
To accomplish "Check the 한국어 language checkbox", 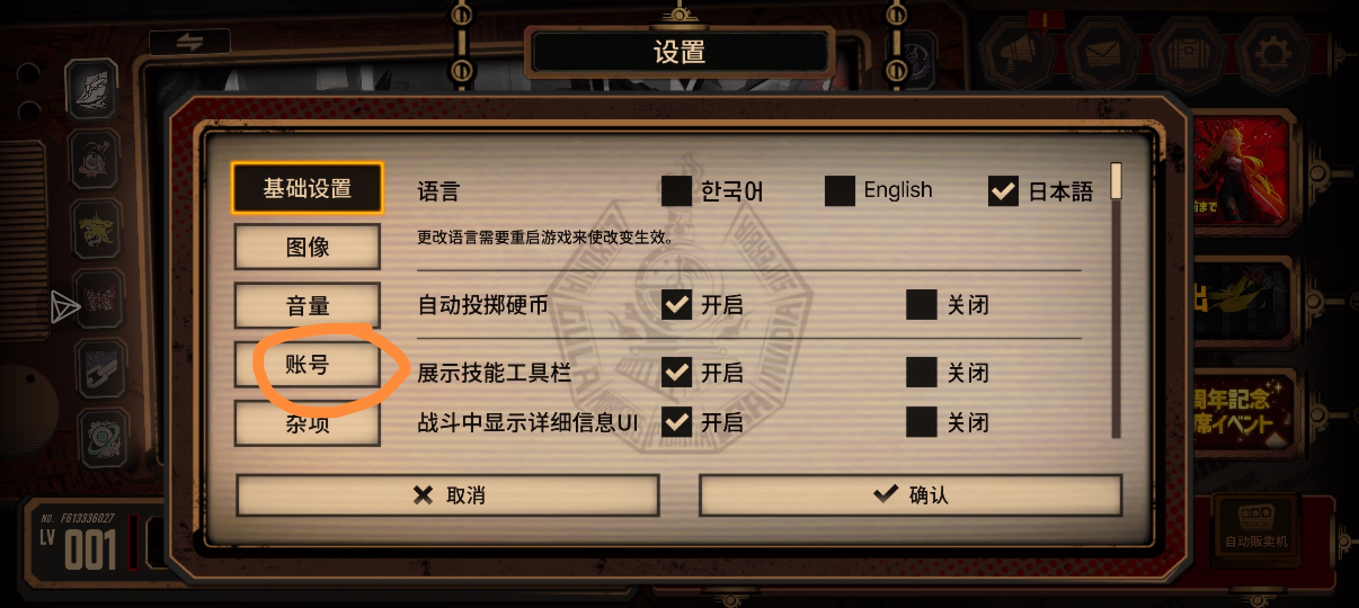I will pyautogui.click(x=677, y=191).
